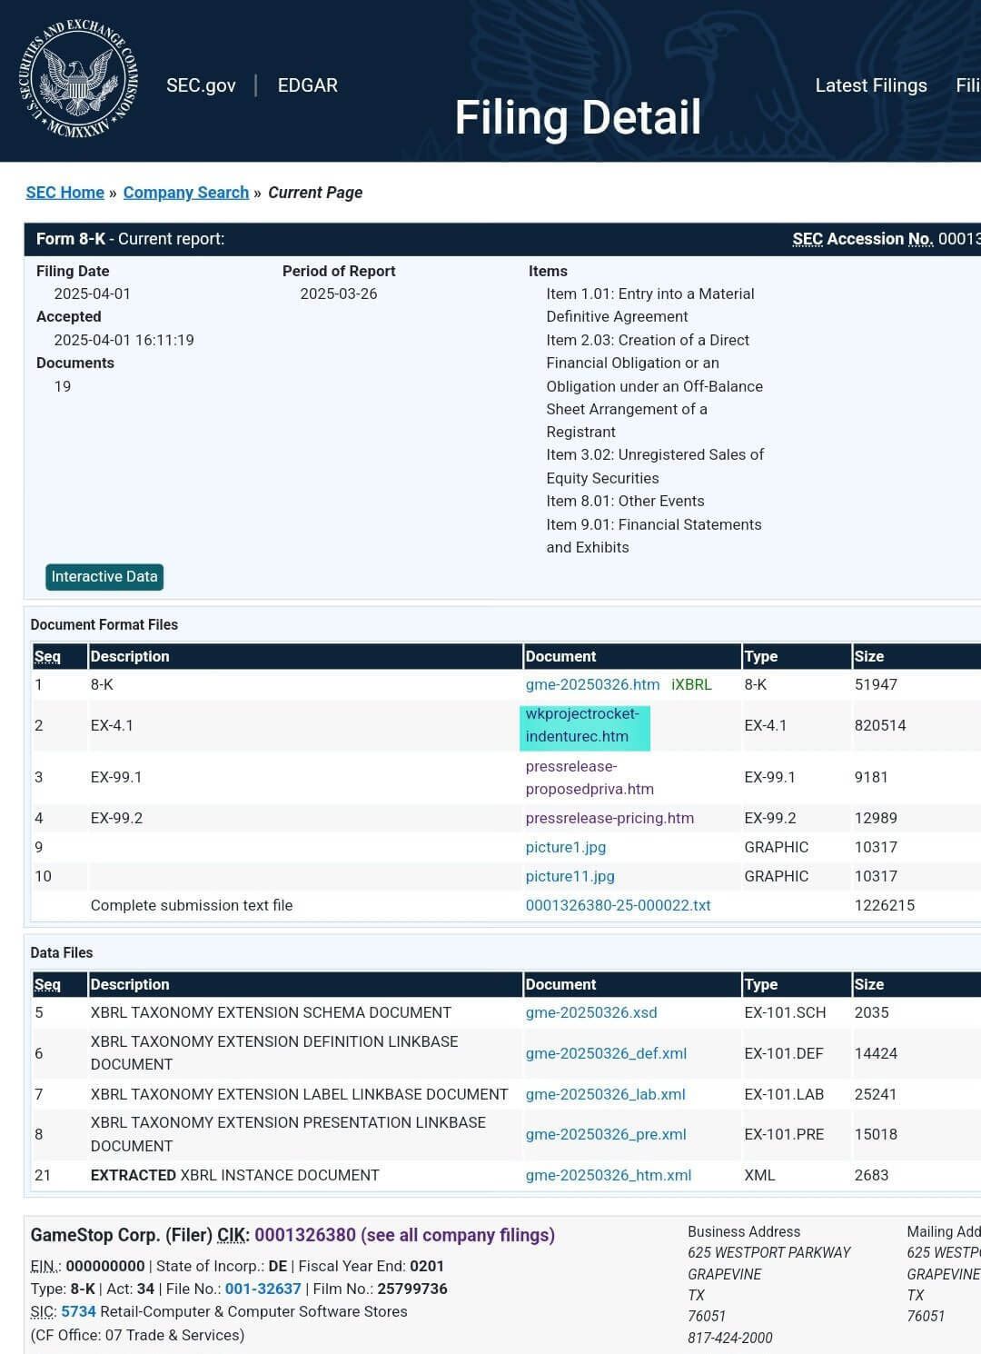Viewport: 981px width, 1354px height.
Task: Click the size value 820514
Action: (880, 726)
